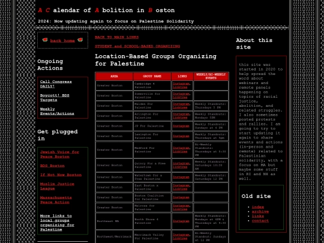This screenshot has height=243, width=324.
Task: Open Cambridge 4 Palestine Instagram link
Action: tap(181, 83)
